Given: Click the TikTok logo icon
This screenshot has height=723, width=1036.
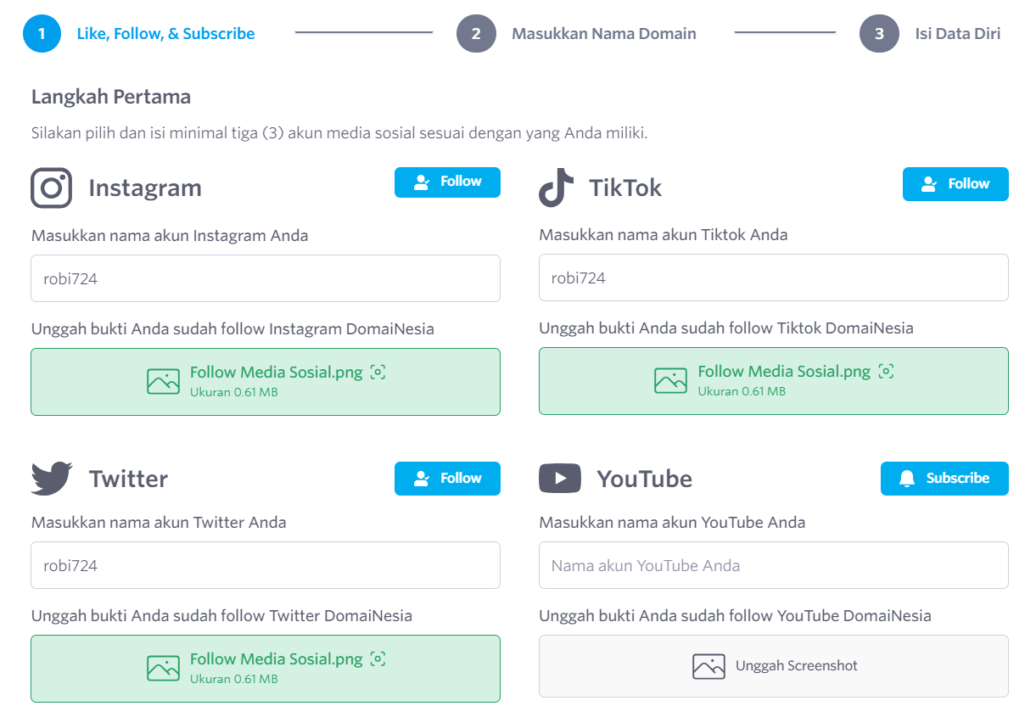Looking at the screenshot, I should (x=556, y=188).
